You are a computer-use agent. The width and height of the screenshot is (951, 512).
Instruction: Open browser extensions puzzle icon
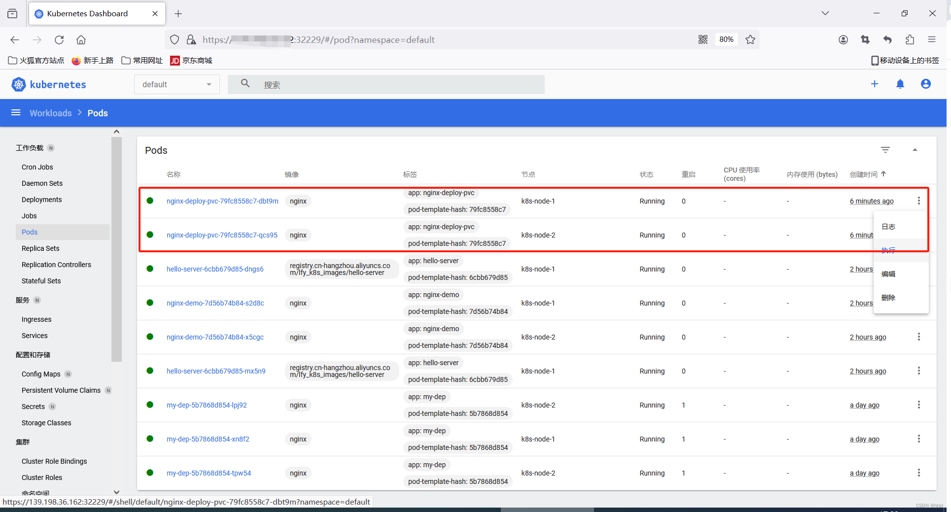click(910, 39)
